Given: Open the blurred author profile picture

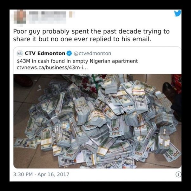Looking at the screenshot, I should (x=19, y=17).
